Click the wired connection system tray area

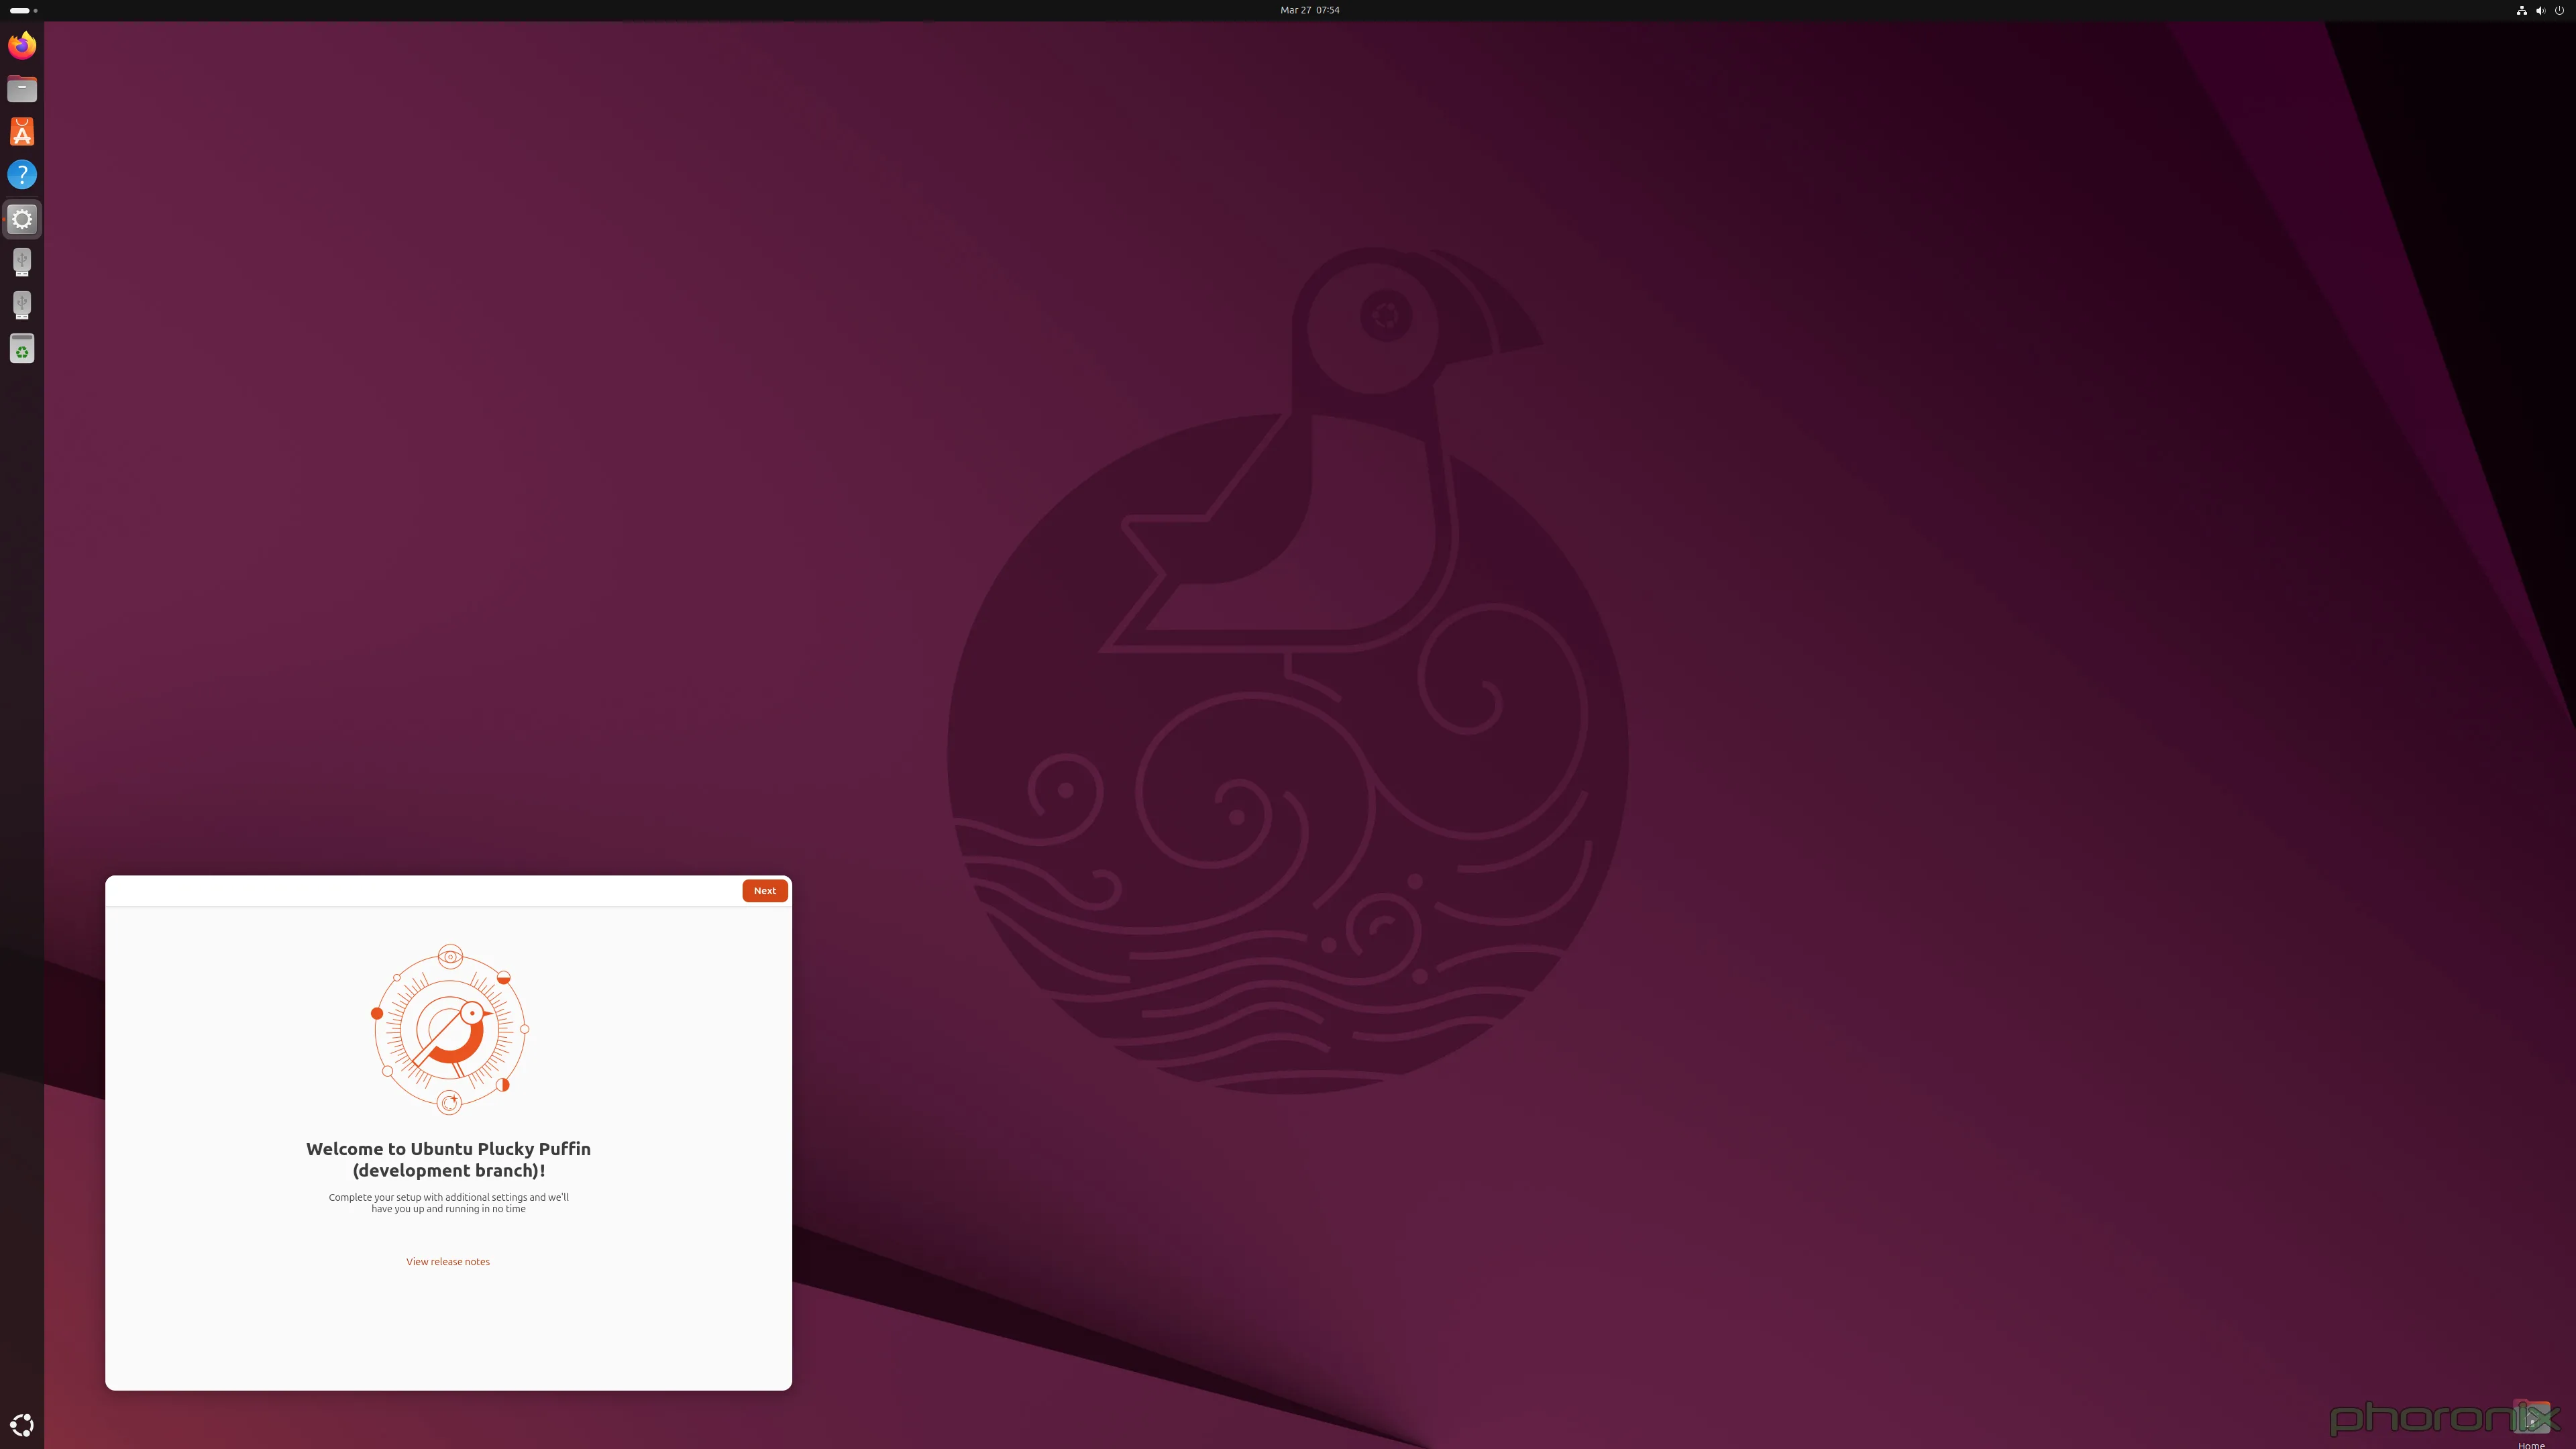(2521, 11)
